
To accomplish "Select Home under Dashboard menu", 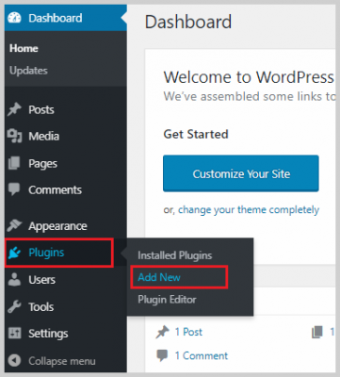I will tap(24, 48).
